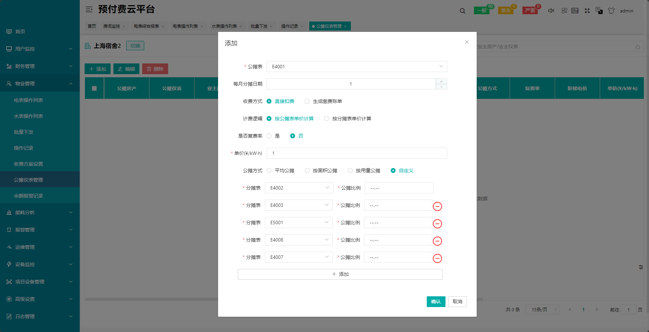Click the 单价 input field
Viewport: 649px width, 332px height.
click(356, 153)
